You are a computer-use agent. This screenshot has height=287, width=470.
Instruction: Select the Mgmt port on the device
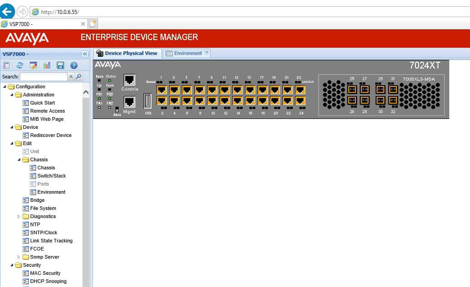[x=129, y=102]
